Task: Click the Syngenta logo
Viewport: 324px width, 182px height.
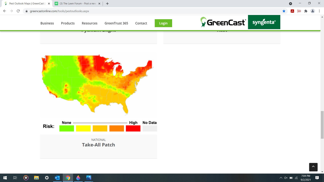Action: click(264, 22)
